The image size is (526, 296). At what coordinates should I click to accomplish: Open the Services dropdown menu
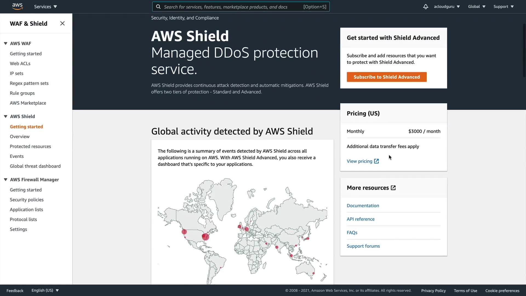coord(45,7)
